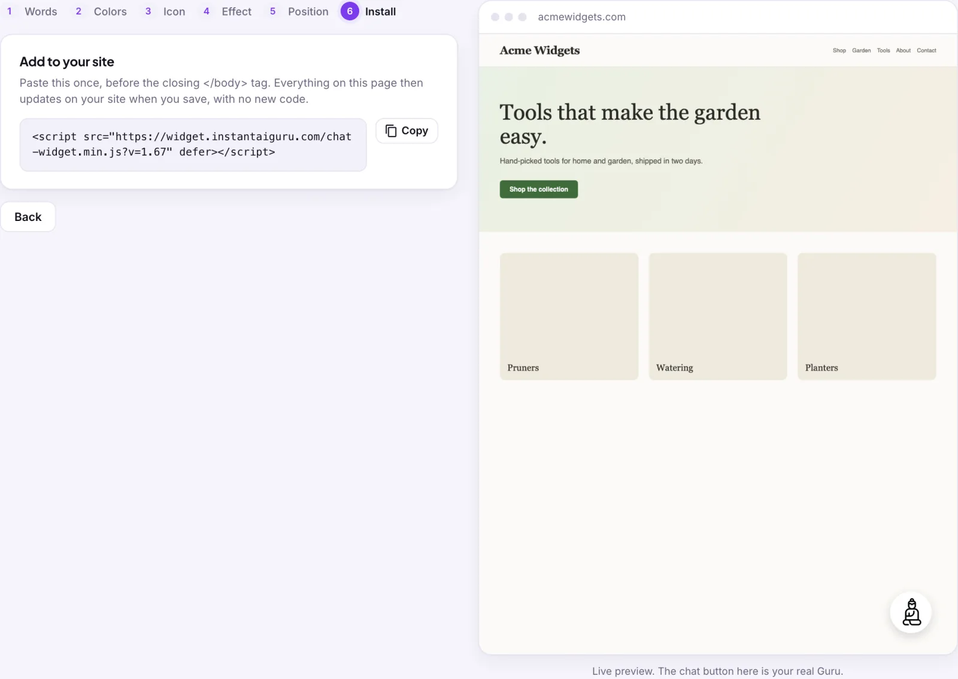The height and width of the screenshot is (679, 958).
Task: Open the Tools link in preview nav
Action: pyautogui.click(x=884, y=50)
